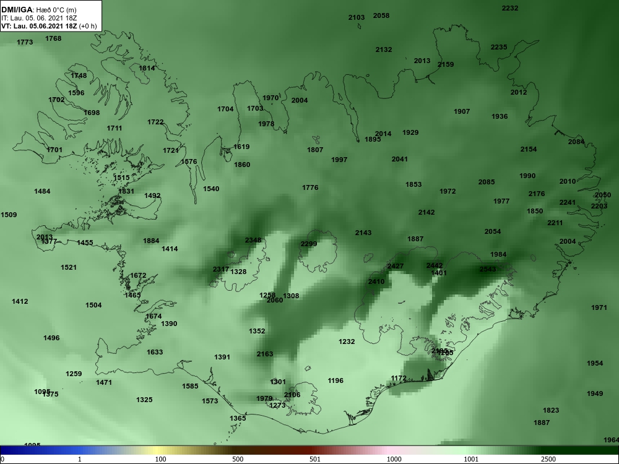Click the map value 1521
The height and width of the screenshot is (464, 619).
(69, 267)
